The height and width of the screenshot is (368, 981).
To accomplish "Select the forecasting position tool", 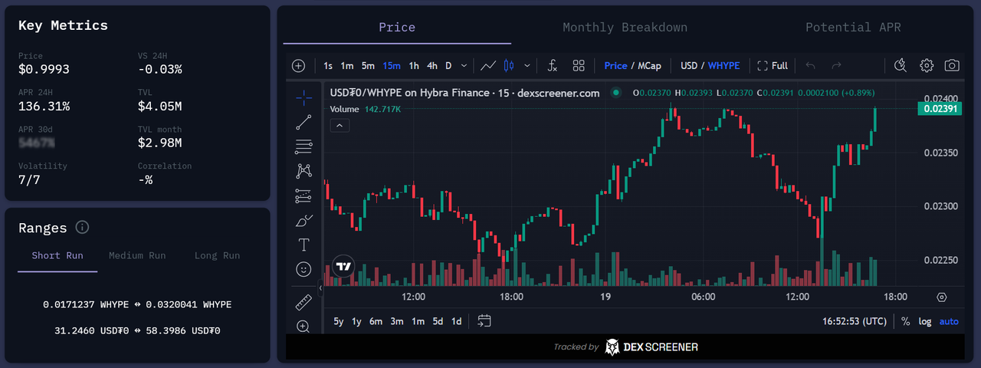I will (303, 195).
